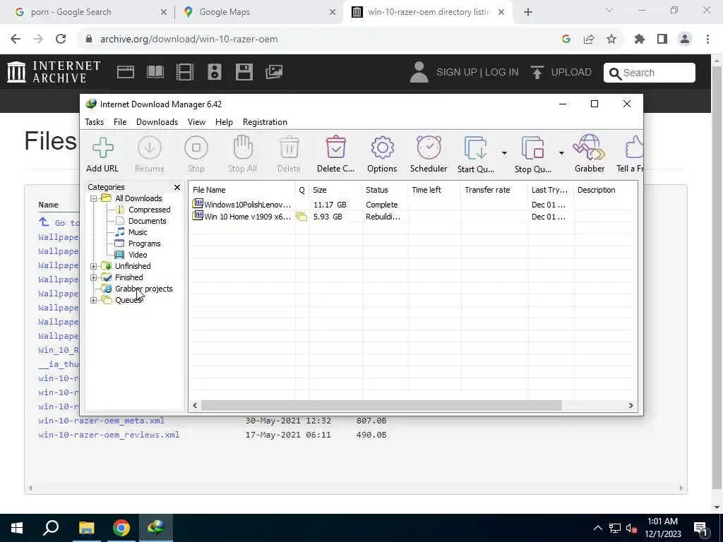The image size is (723, 542).
Task: Click the IDM list horizontal scrollbar thumb
Action: point(381,406)
